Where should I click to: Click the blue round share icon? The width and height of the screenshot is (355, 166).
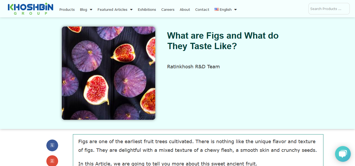click(52, 145)
